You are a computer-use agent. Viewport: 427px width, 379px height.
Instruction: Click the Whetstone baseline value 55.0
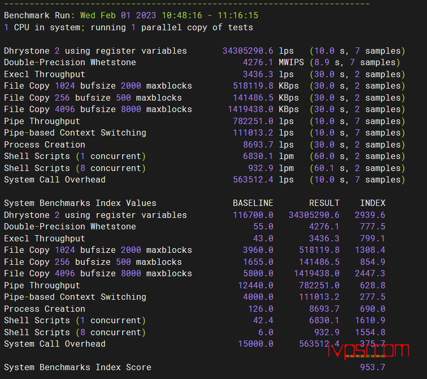pos(263,226)
